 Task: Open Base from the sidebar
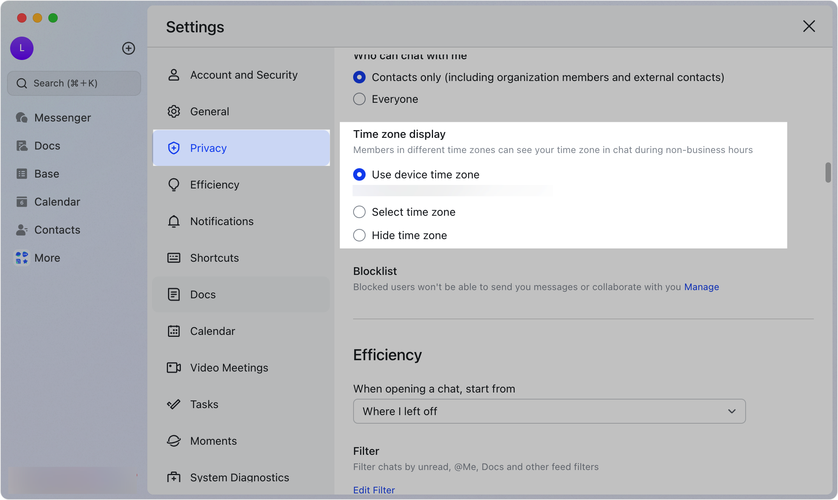tap(47, 174)
